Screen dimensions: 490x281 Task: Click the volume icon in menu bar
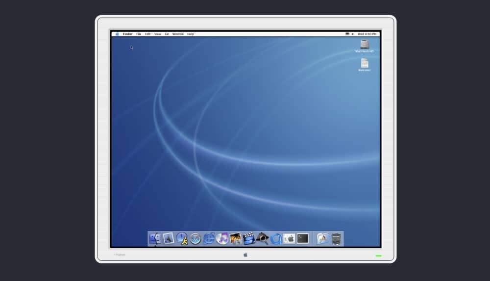pyautogui.click(x=352, y=34)
